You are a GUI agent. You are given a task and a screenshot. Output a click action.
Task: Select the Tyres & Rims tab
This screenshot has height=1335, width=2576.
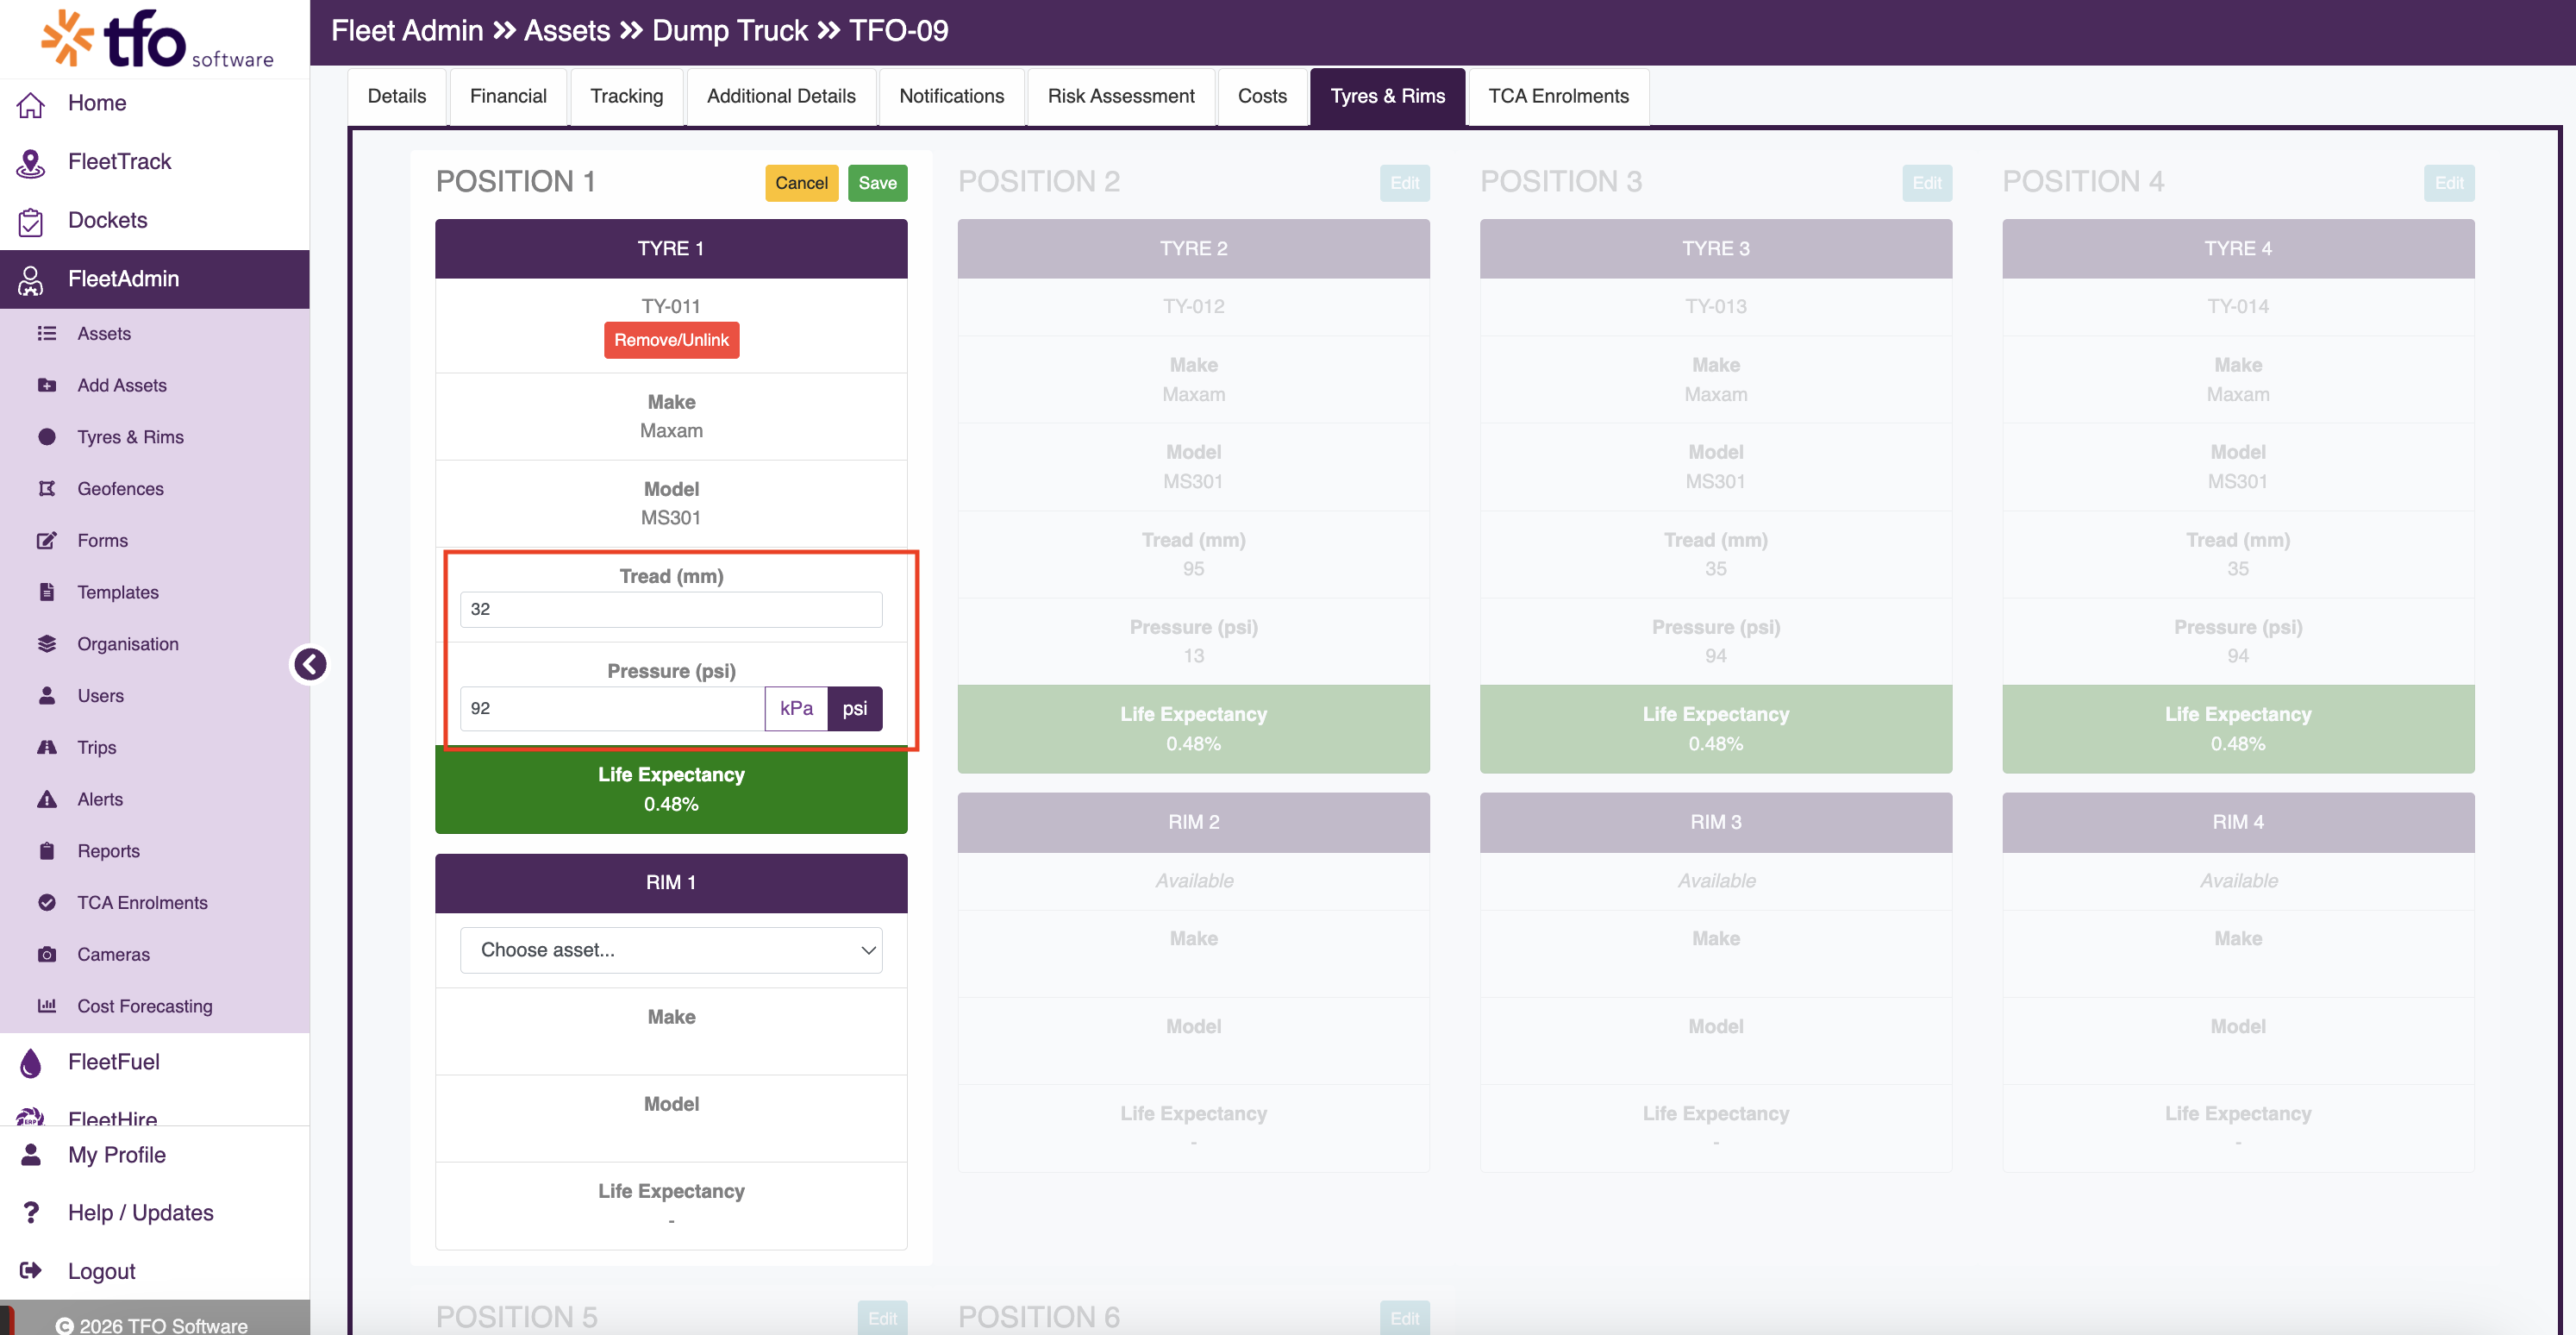click(x=1387, y=97)
